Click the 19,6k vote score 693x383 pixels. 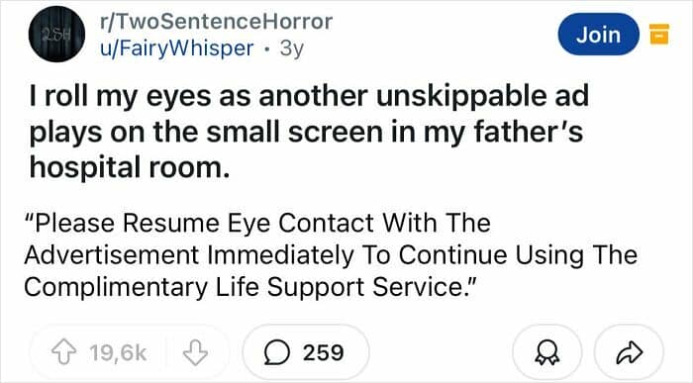tap(118, 352)
